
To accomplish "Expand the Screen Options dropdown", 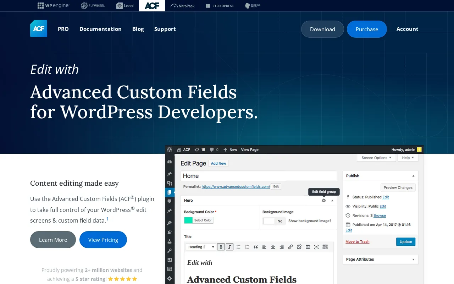I will click(x=376, y=158).
